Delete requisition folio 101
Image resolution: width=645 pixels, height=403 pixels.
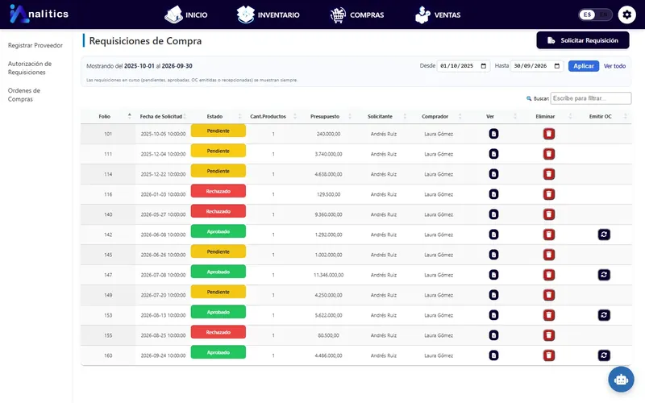coord(549,134)
